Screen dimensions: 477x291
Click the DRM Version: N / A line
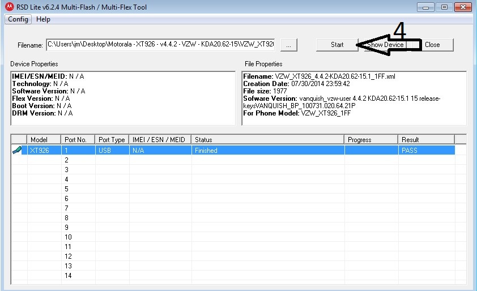[42, 113]
